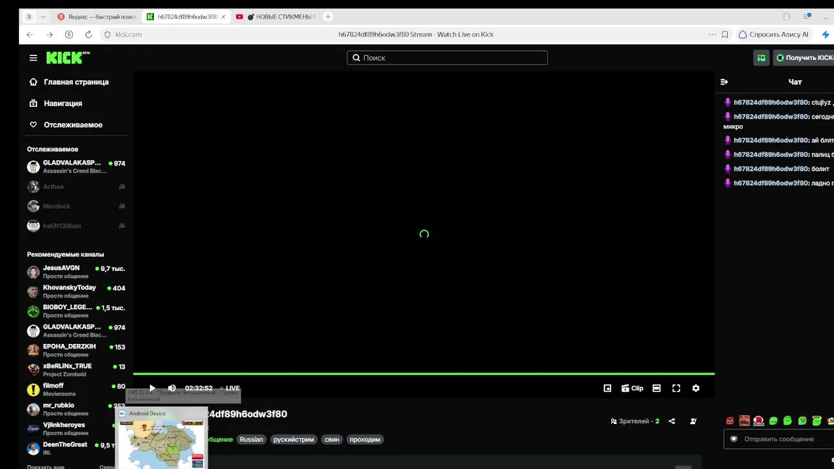Click the kick.com address bar

tap(128, 35)
